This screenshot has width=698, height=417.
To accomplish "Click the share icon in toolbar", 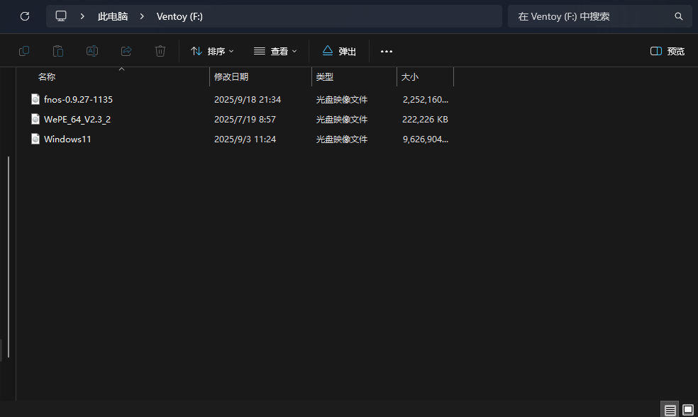I will tap(126, 51).
